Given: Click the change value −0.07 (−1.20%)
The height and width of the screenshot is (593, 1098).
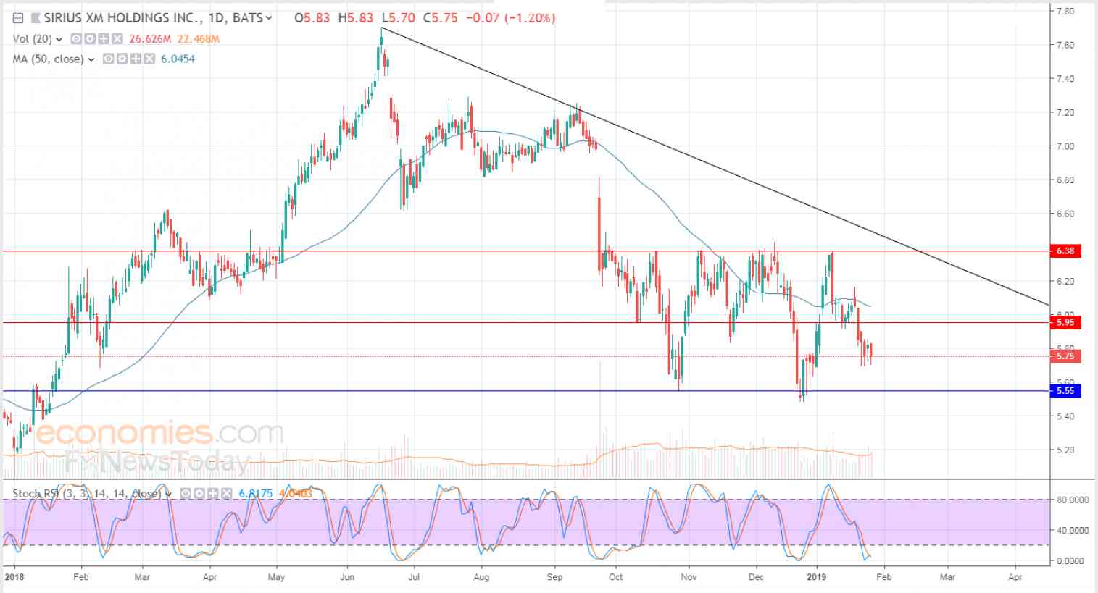Looking at the screenshot, I should tap(510, 18).
